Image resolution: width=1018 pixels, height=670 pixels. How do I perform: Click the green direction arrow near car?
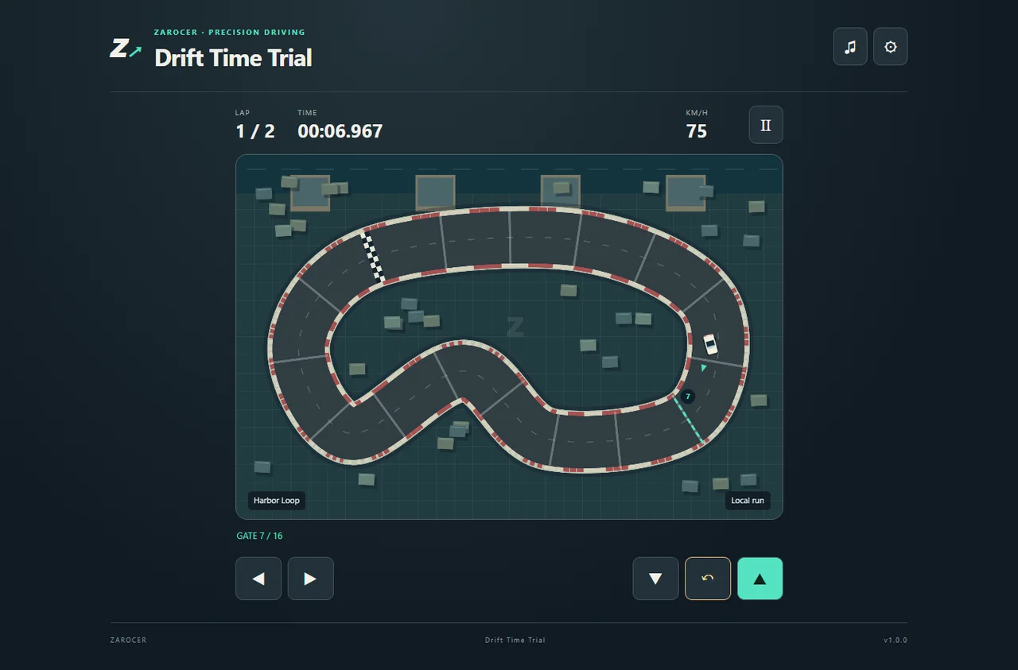[703, 368]
